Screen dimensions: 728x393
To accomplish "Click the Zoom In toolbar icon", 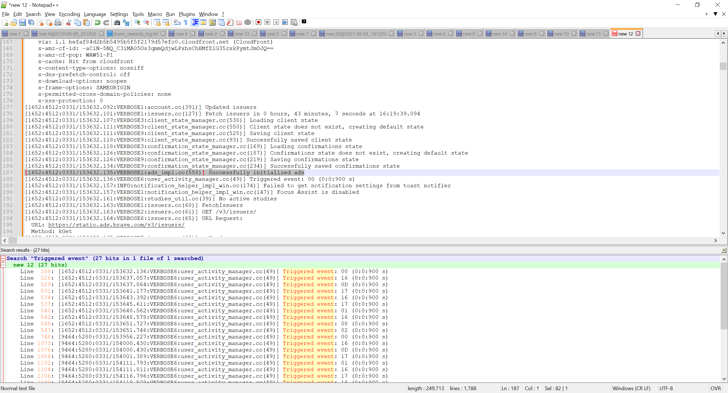I will (137, 22).
